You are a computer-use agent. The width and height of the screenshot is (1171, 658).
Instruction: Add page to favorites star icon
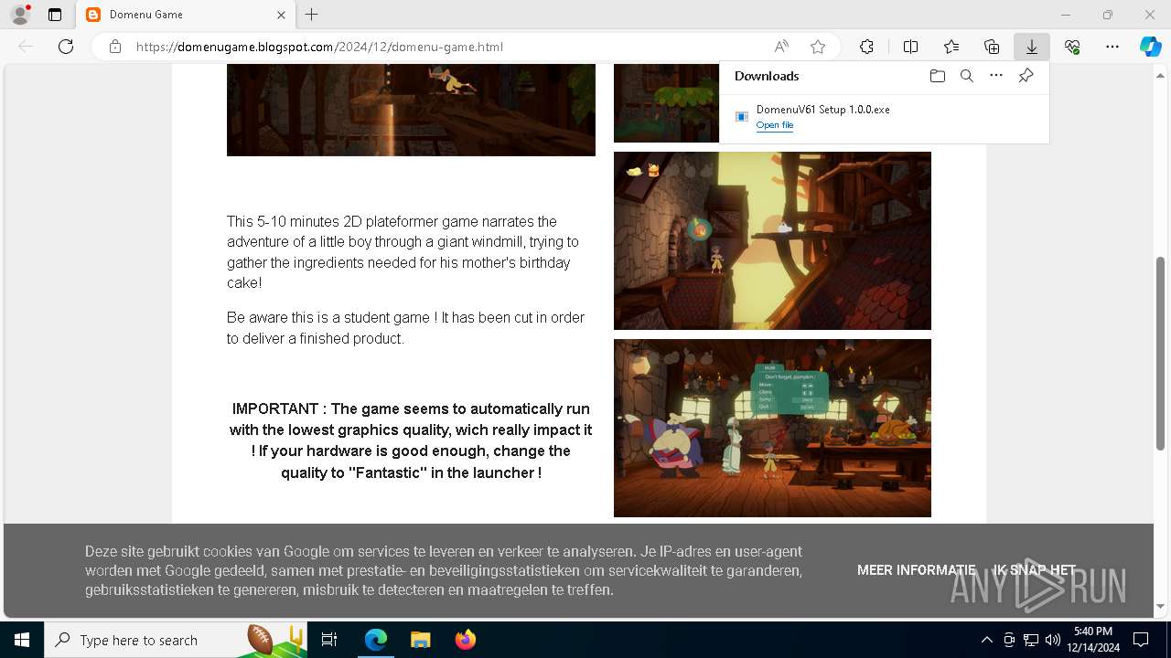pos(818,47)
